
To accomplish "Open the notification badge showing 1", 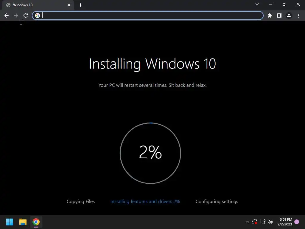I will pos(297,222).
